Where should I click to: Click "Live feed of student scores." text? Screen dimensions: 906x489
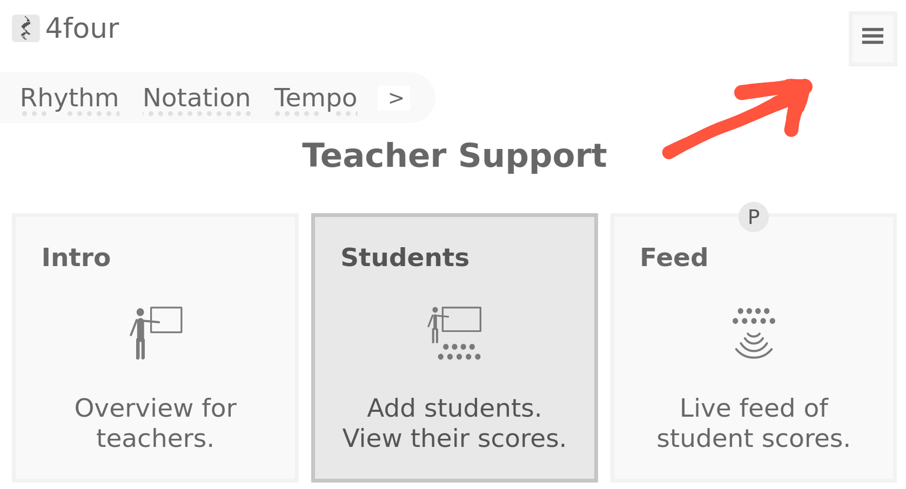coord(754,423)
